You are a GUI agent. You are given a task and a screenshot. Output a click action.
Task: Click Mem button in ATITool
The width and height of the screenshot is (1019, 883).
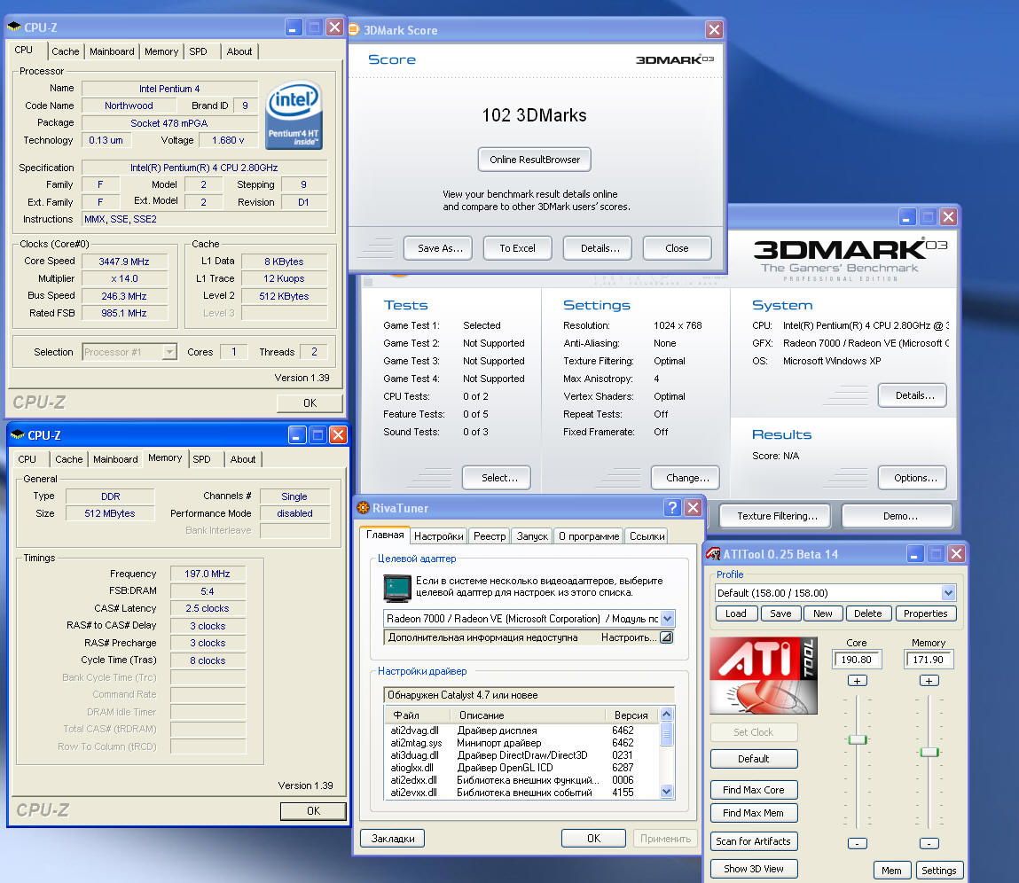pyautogui.click(x=891, y=870)
